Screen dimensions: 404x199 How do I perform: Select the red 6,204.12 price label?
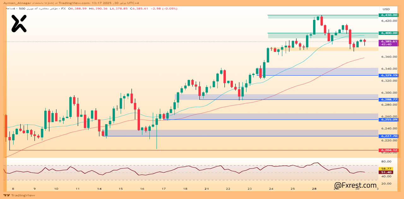click(x=389, y=150)
